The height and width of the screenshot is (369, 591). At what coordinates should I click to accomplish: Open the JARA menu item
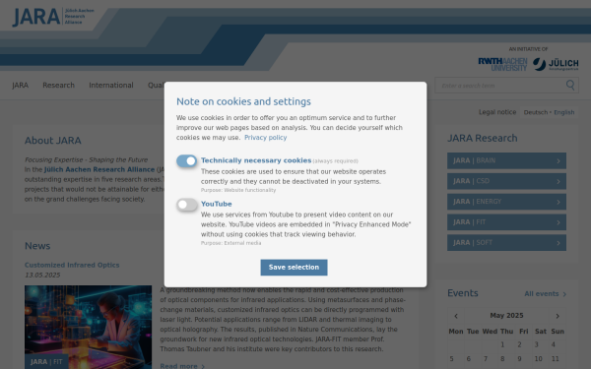[x=20, y=85]
